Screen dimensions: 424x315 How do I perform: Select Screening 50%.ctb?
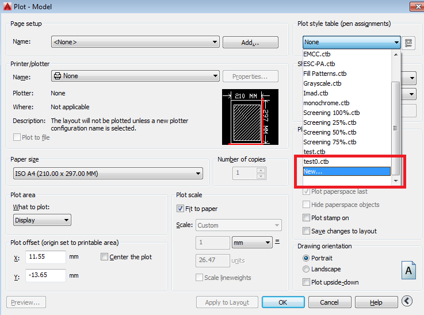click(x=347, y=132)
